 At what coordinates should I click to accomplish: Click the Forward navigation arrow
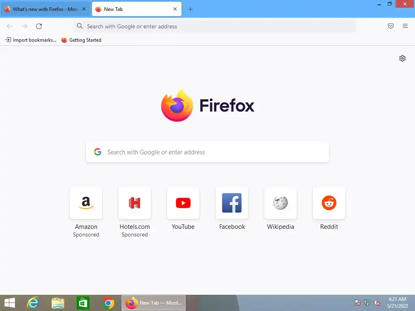pyautogui.click(x=24, y=26)
